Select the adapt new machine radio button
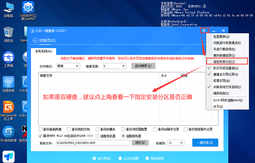 coord(123,136)
